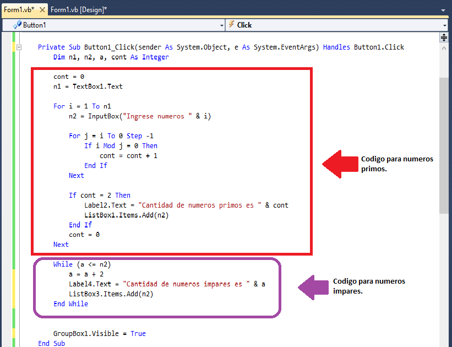This screenshot has height=347, width=452.
Task: Click the 'Codigo para numeros primos.' label
Action: pos(396,164)
